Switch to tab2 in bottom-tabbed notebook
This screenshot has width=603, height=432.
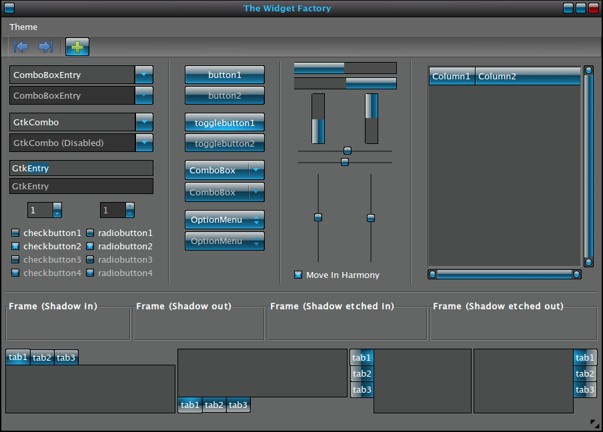tap(214, 405)
